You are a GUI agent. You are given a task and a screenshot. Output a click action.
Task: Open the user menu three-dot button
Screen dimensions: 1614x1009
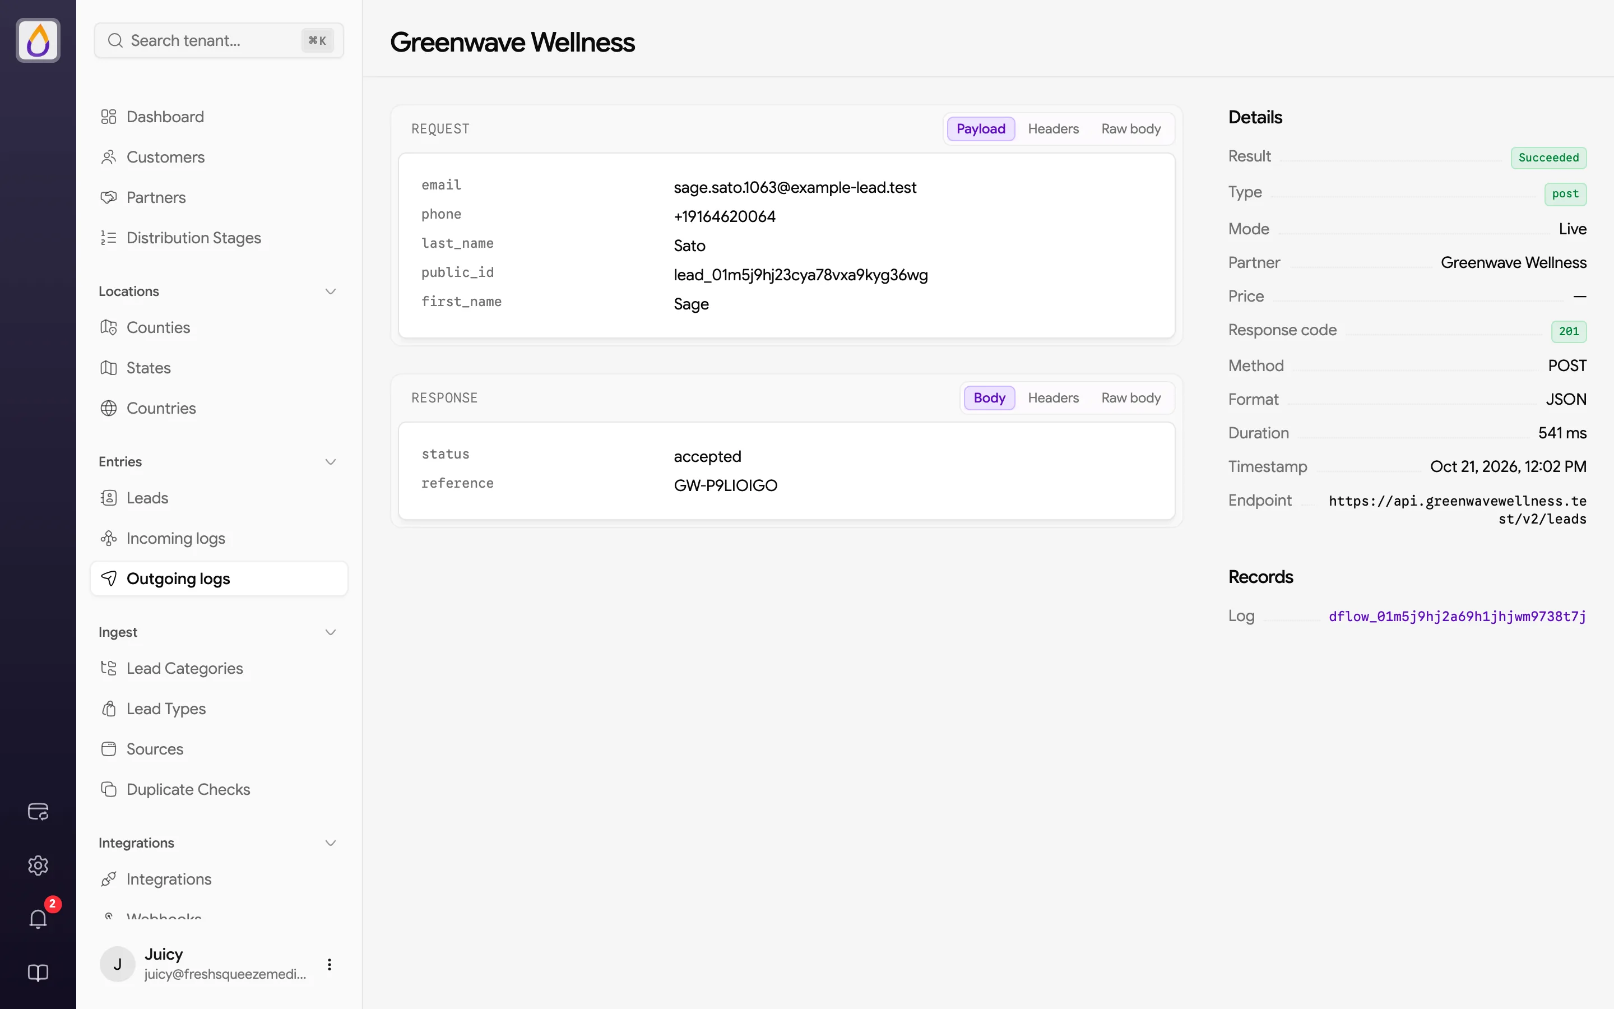click(x=330, y=964)
